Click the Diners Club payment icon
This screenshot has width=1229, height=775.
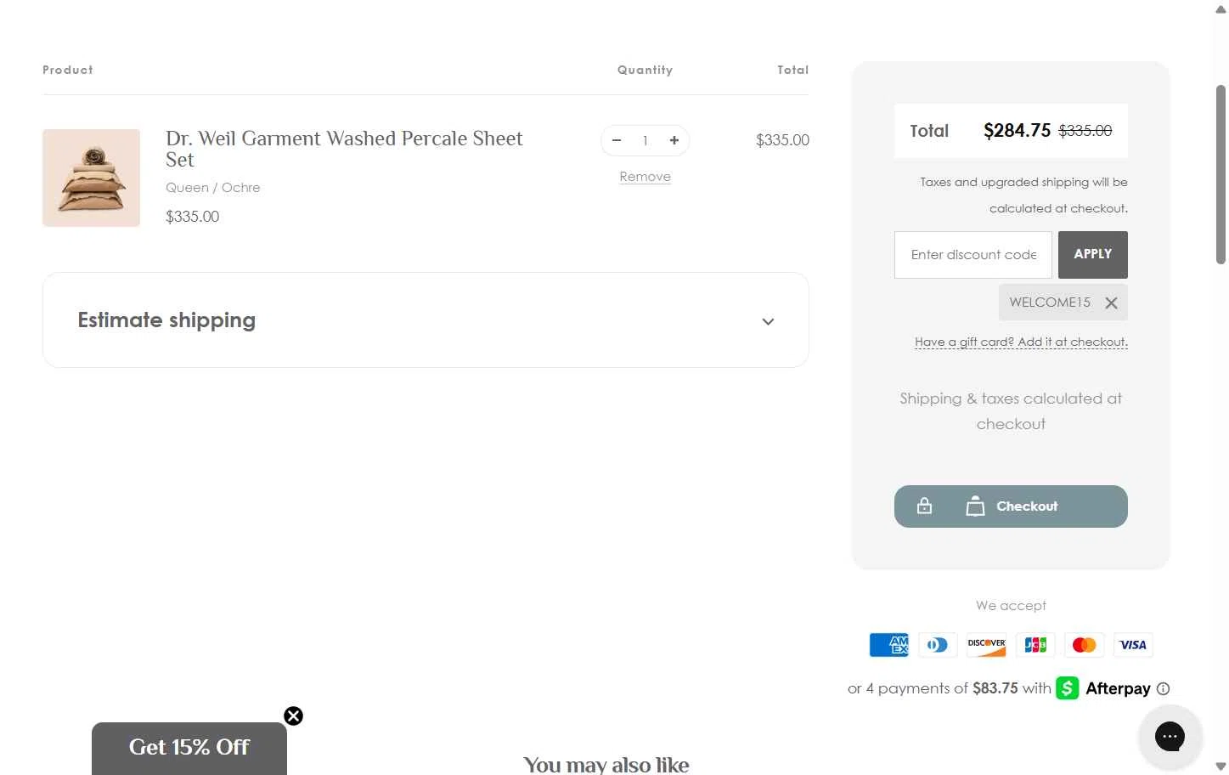(938, 645)
